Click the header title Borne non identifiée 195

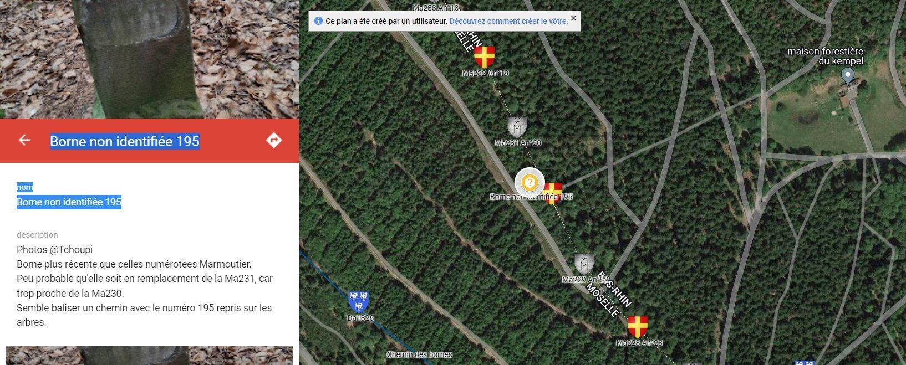(125, 141)
